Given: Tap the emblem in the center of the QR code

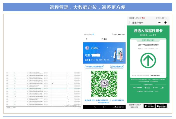Looking at the screenshot, I should (104, 84).
